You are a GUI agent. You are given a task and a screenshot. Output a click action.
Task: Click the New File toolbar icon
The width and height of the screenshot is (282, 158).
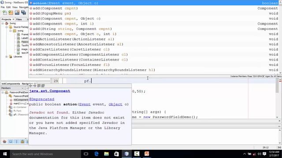tap(5, 13)
